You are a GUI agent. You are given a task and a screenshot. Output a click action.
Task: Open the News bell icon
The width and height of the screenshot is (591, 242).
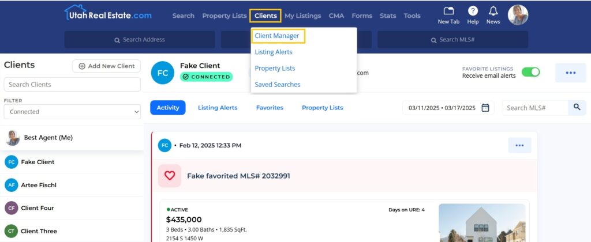click(493, 12)
